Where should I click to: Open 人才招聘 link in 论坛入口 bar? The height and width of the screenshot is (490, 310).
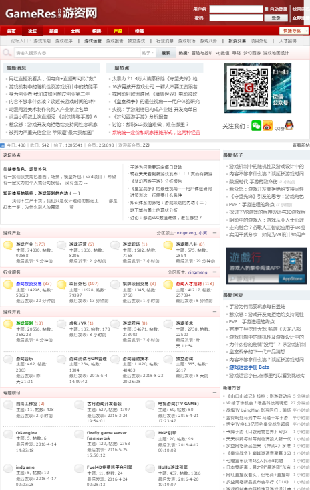click(x=288, y=41)
